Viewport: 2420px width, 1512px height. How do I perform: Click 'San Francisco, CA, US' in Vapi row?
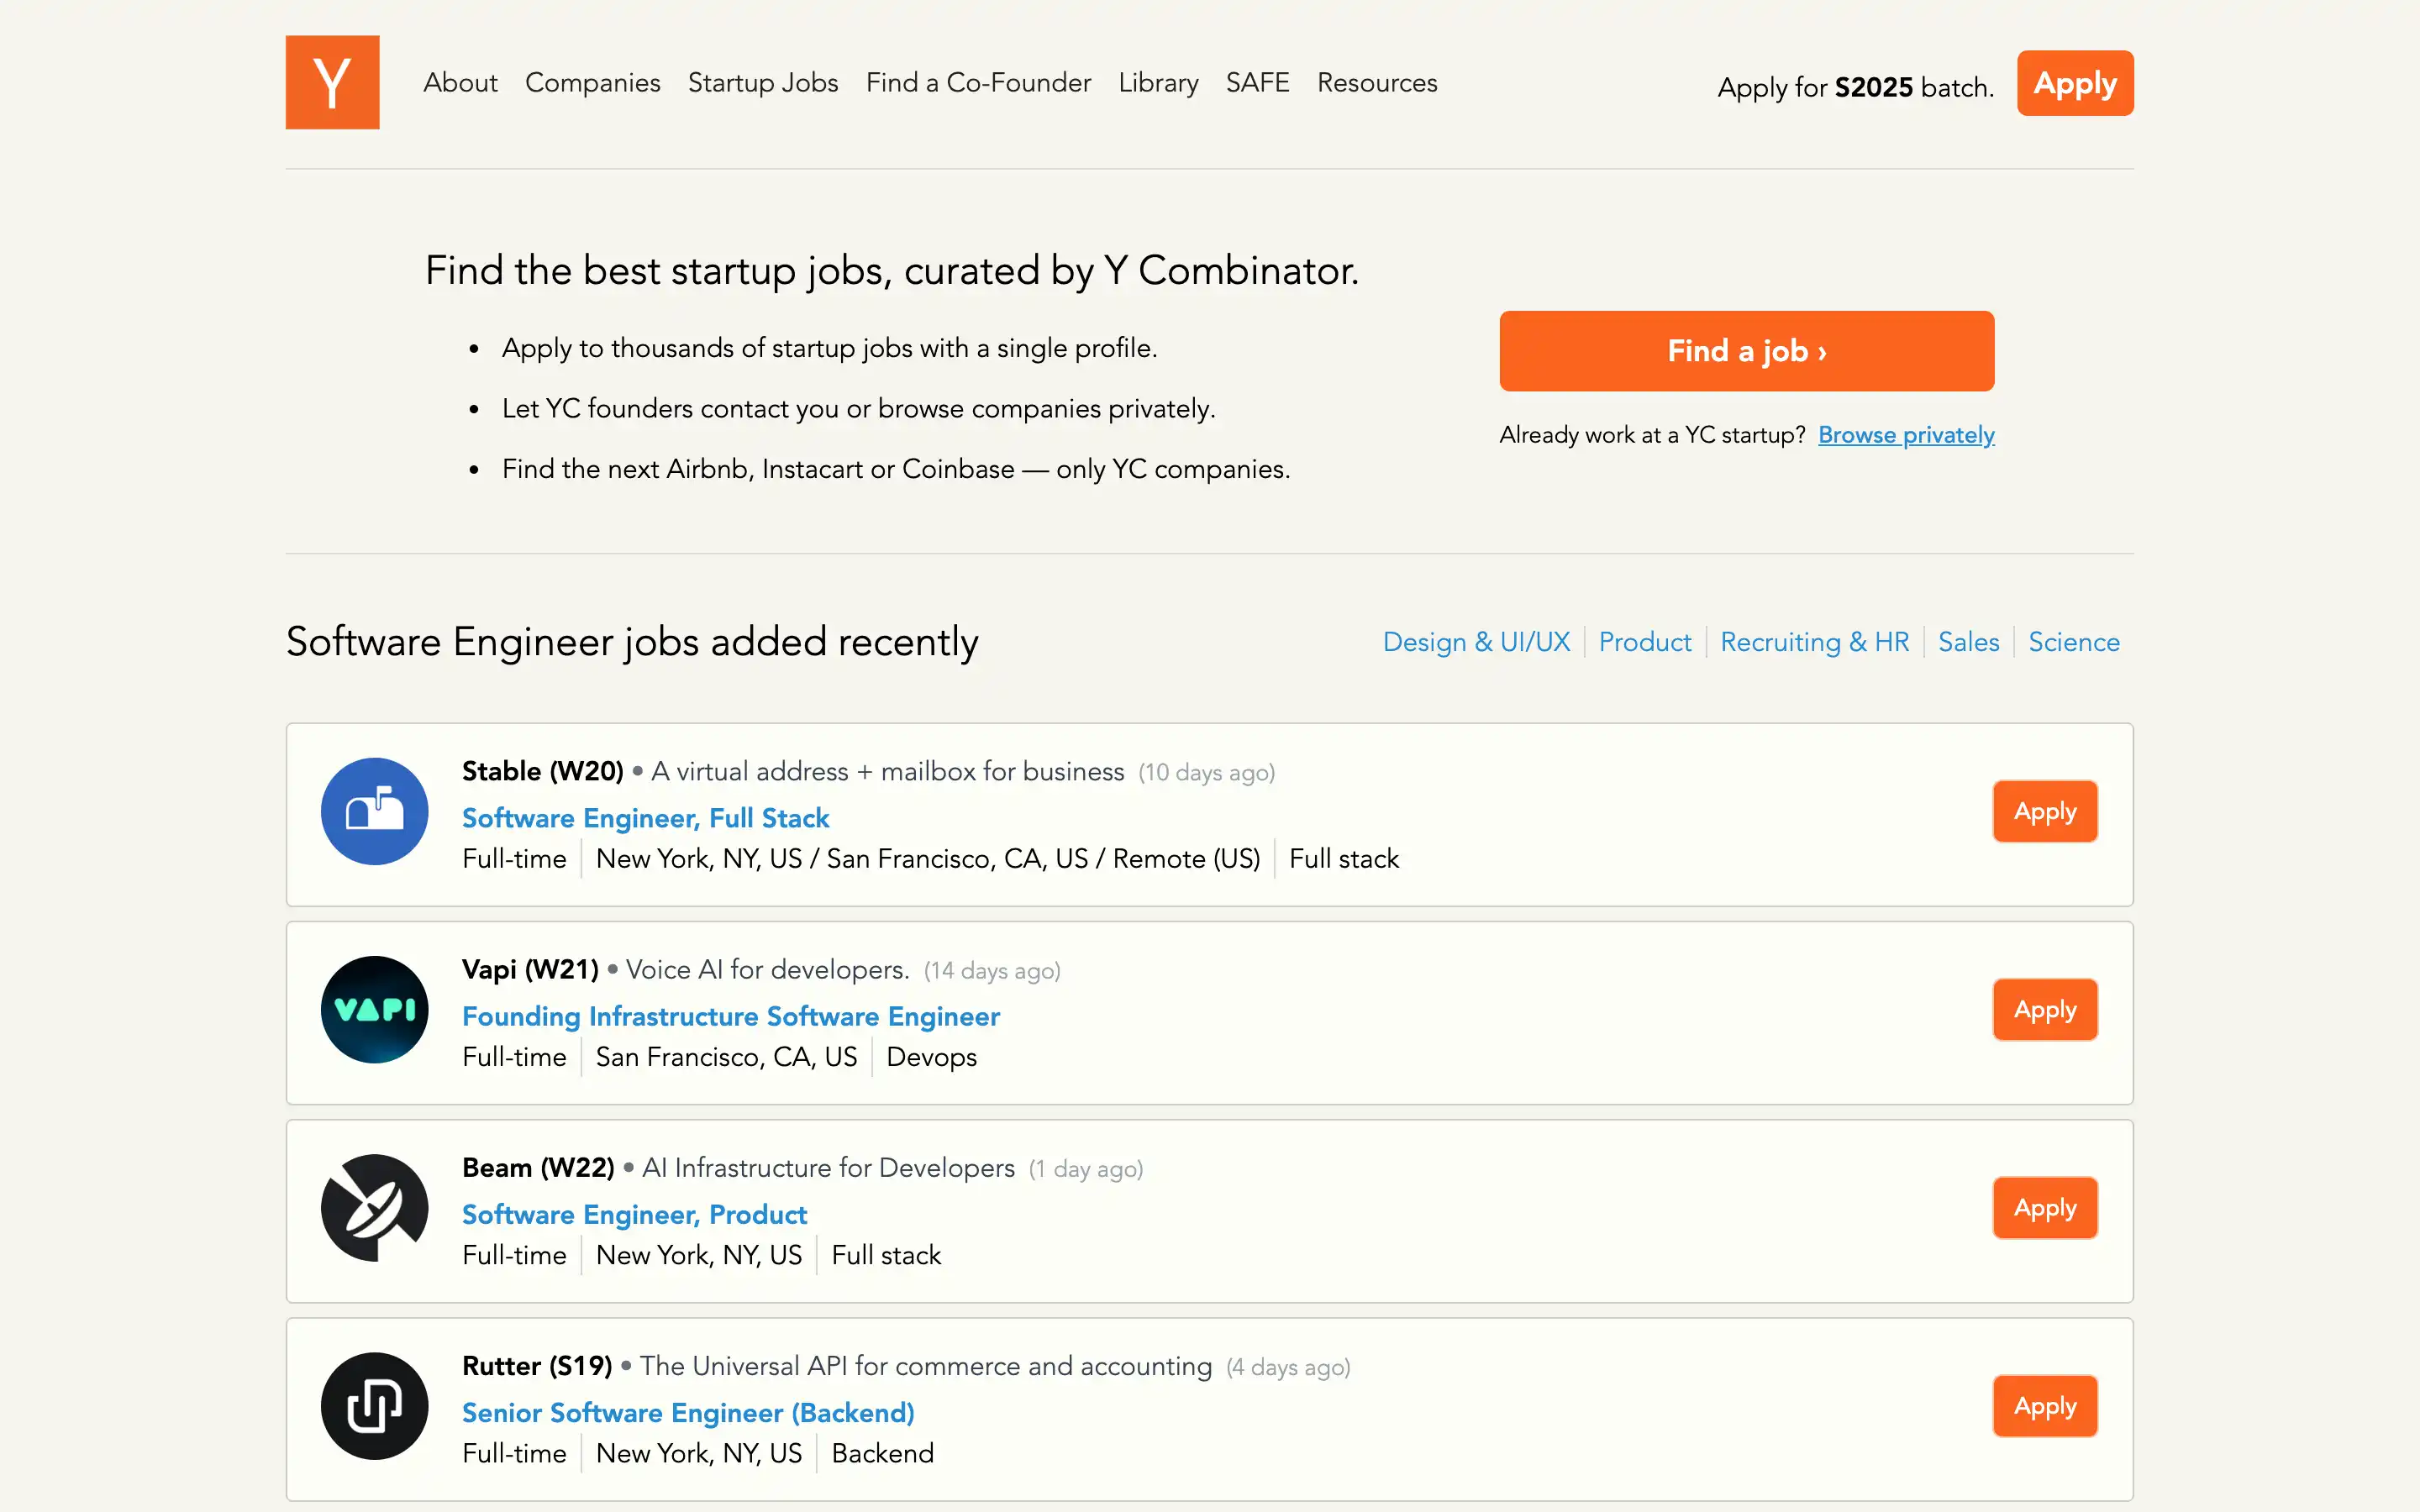[x=727, y=1057]
